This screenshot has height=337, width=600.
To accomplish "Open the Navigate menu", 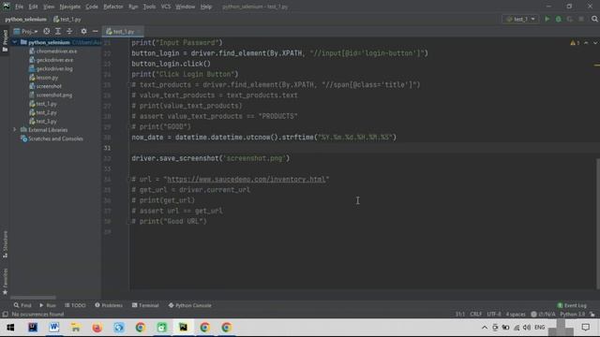I will 70,7.
